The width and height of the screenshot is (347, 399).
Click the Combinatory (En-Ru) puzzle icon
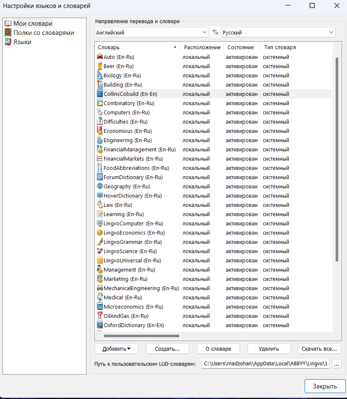(100, 103)
